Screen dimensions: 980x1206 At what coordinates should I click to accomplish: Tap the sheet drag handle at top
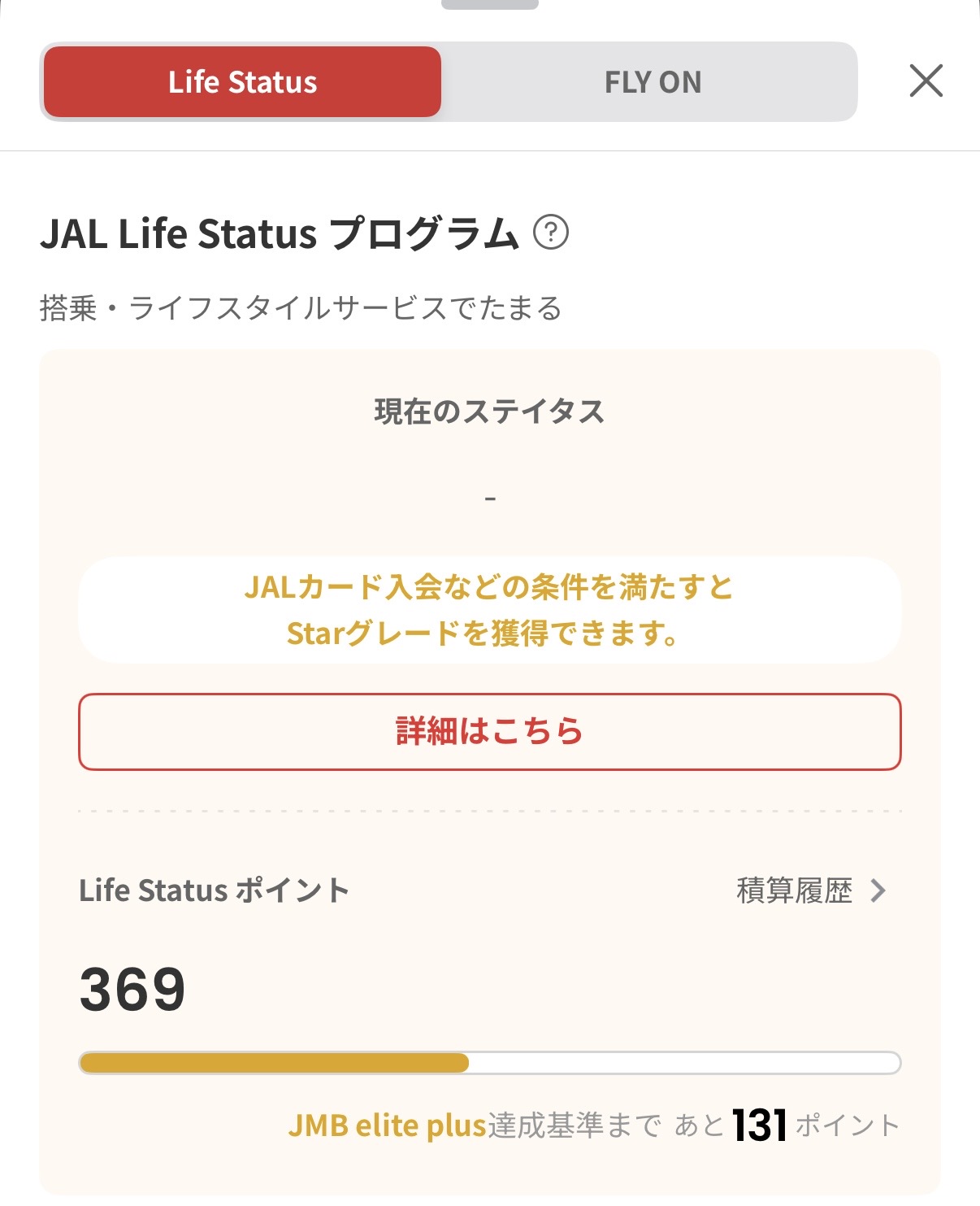point(489,4)
